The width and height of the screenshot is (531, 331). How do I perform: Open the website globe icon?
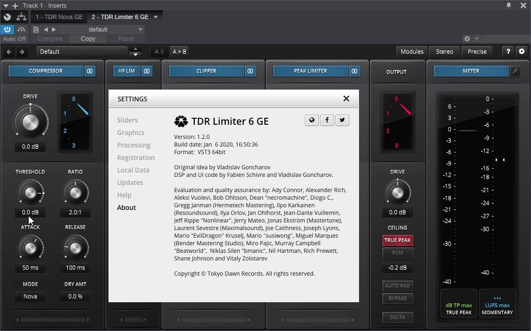(x=312, y=120)
